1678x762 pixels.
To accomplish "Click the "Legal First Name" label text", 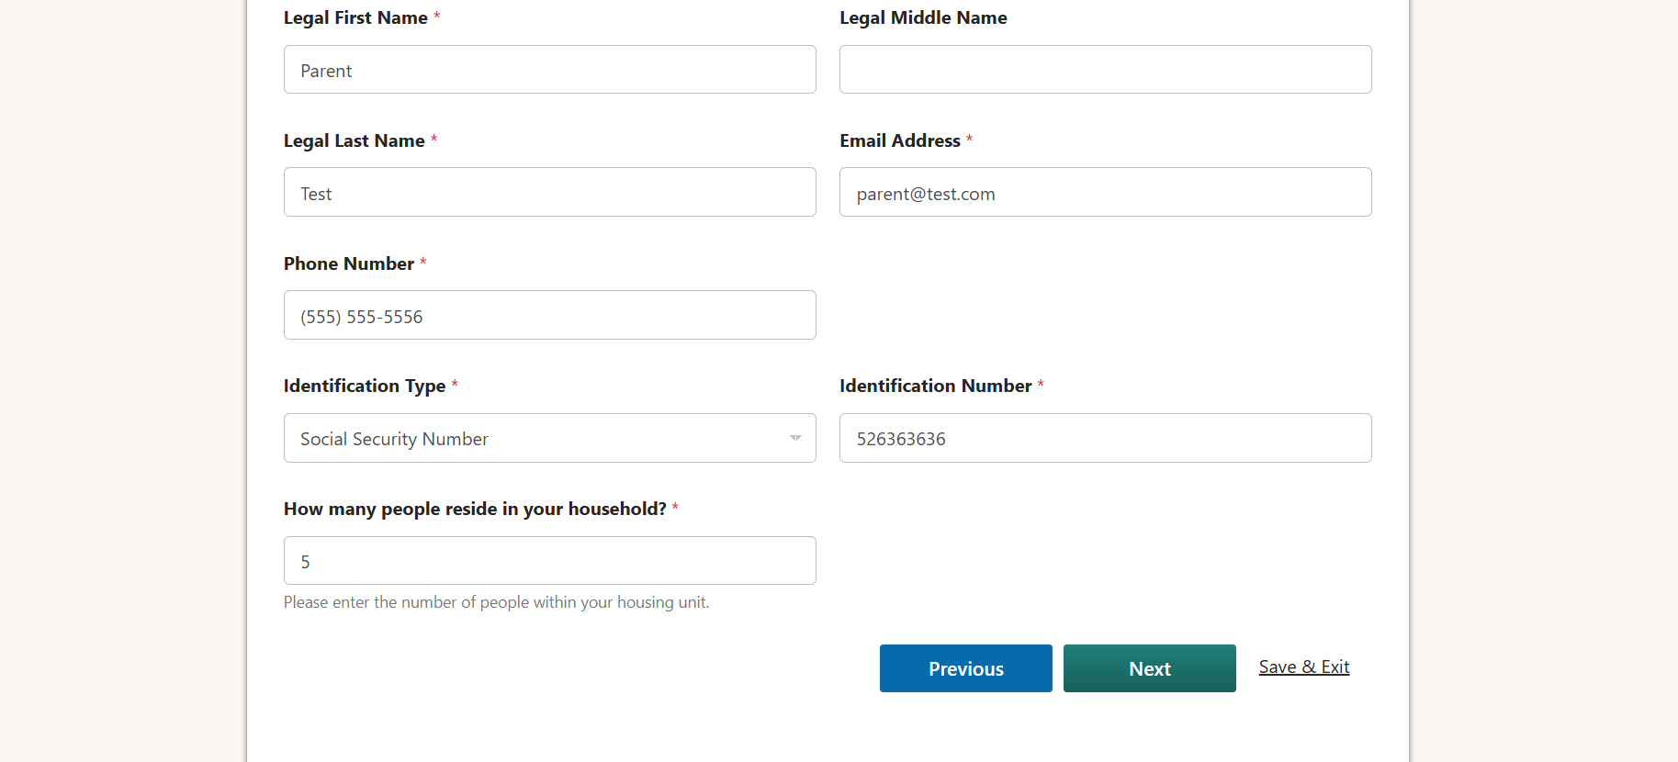I will tap(355, 18).
